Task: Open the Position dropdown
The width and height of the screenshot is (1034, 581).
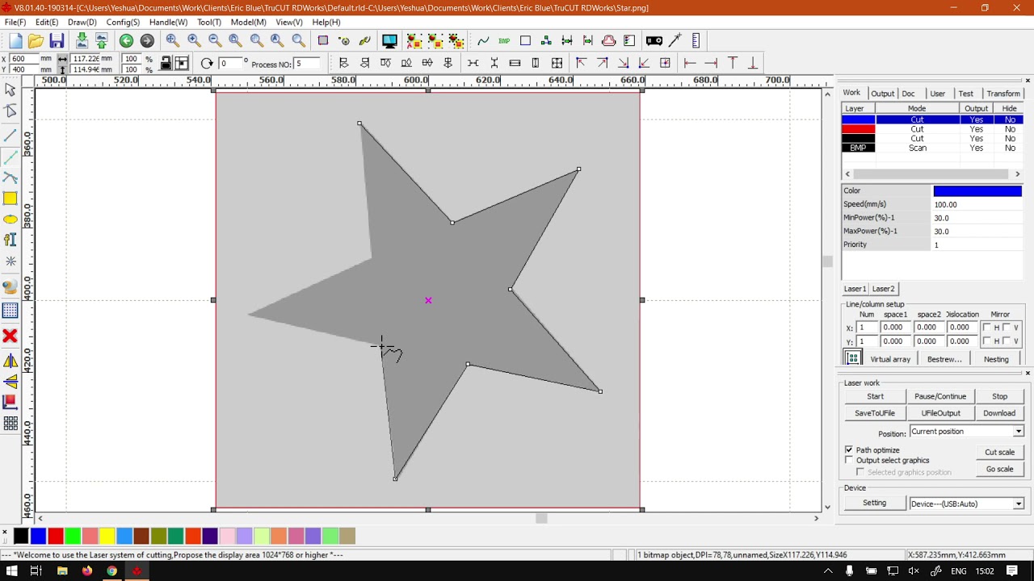Action: (1018, 432)
